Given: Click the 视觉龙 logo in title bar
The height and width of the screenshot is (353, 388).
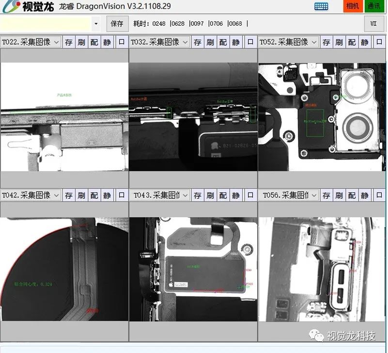Looking at the screenshot, I should click(x=24, y=6).
